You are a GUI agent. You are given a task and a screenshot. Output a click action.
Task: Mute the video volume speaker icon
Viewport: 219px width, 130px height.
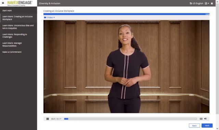coord(205,119)
